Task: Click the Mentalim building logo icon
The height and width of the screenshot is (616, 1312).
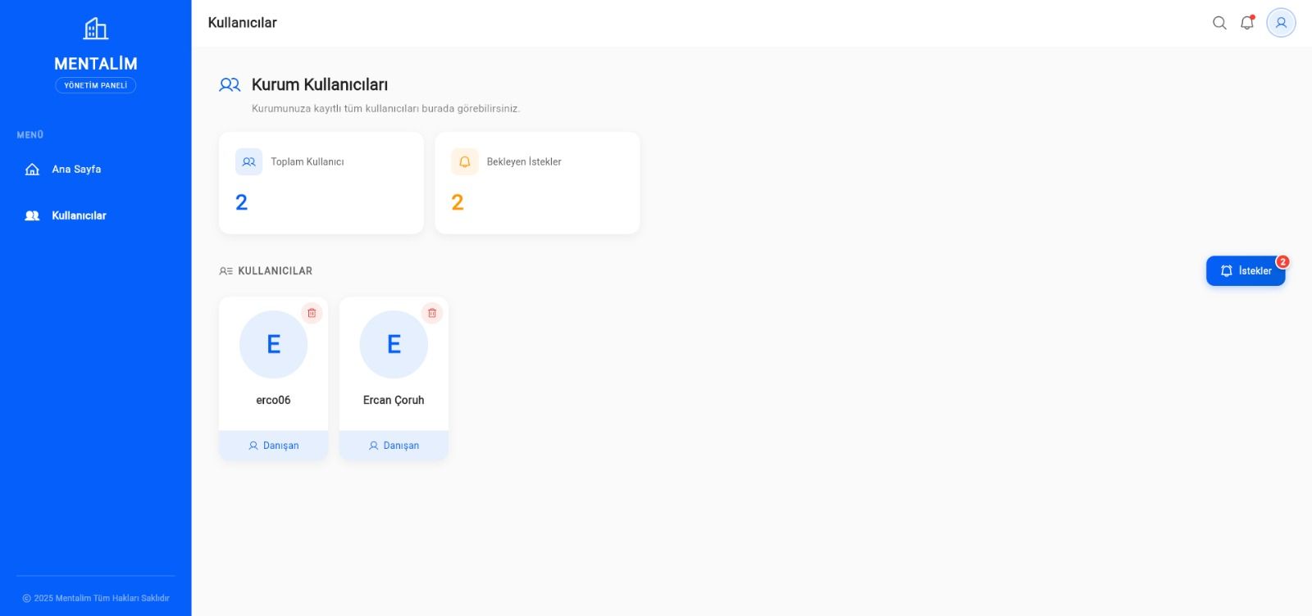Action: click(x=96, y=29)
